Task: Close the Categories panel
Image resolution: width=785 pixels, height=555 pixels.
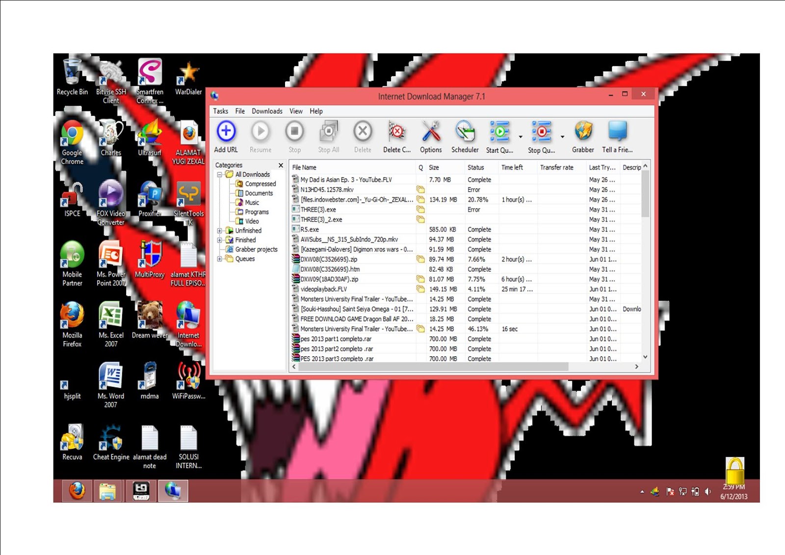Action: (281, 165)
